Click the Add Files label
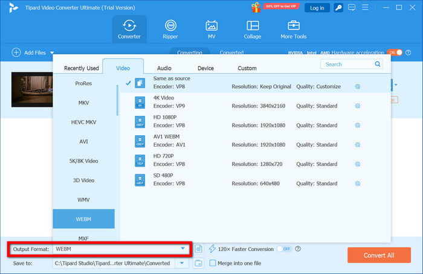This screenshot has width=423, height=274. [35, 53]
